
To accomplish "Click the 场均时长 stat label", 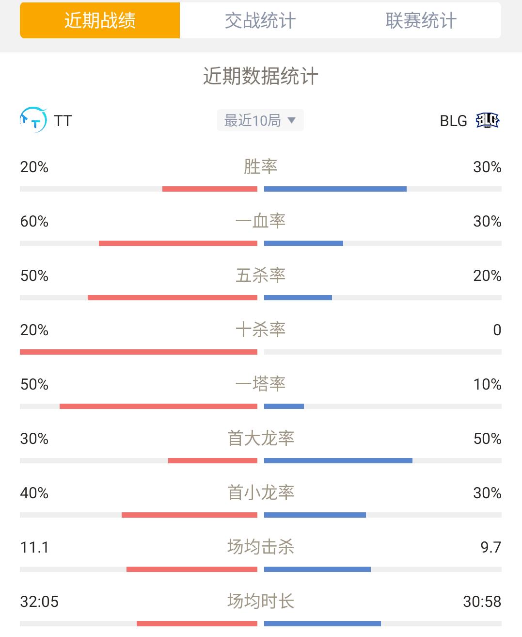I will 261,602.
